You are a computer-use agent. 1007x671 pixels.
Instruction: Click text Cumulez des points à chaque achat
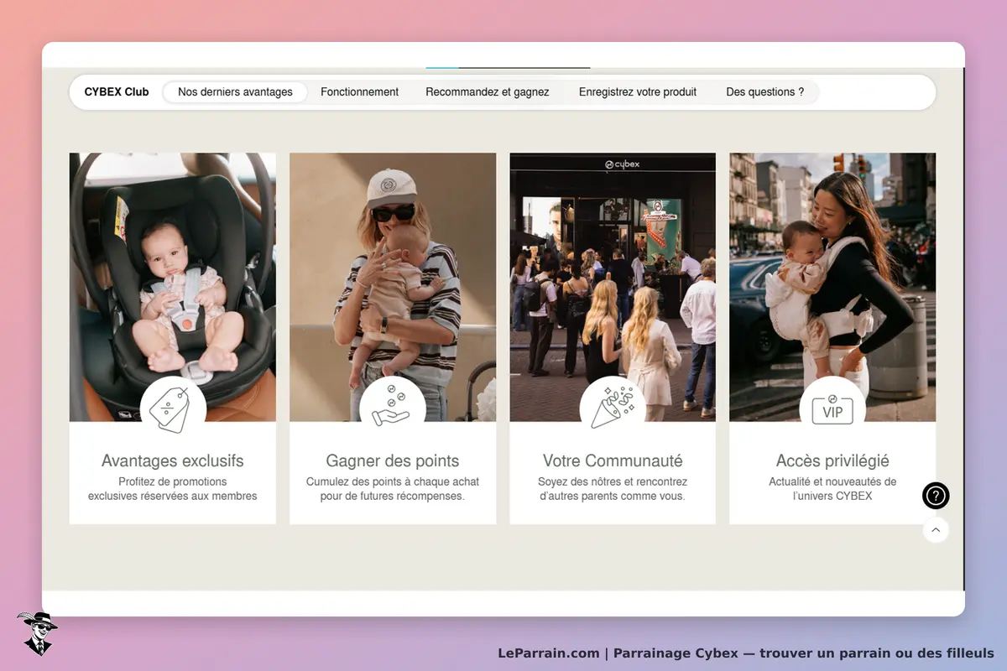pyautogui.click(x=393, y=489)
